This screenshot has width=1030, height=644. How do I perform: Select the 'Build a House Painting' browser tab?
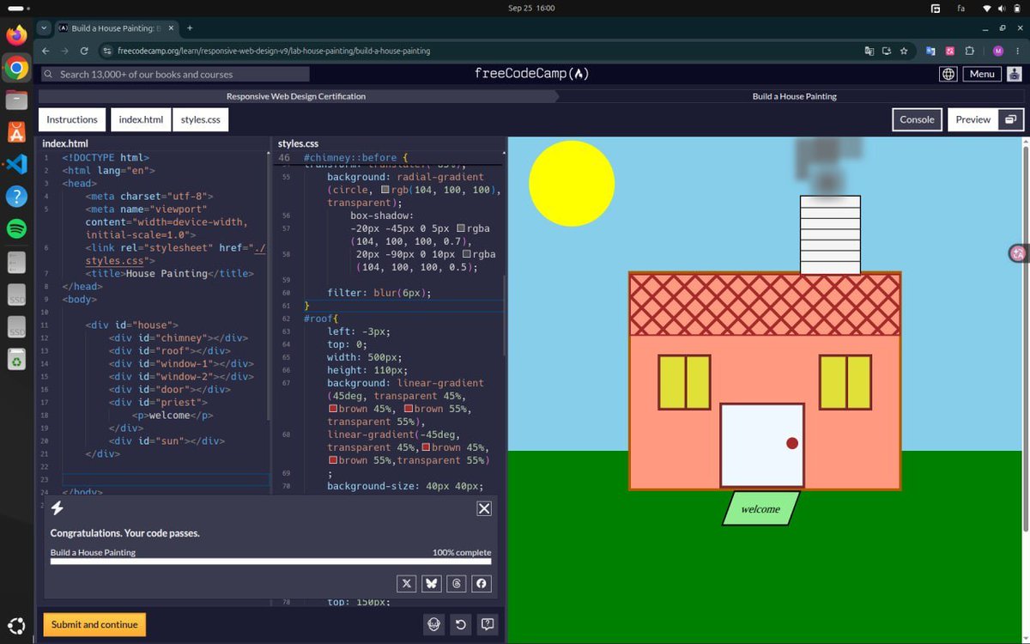pyautogui.click(x=116, y=28)
